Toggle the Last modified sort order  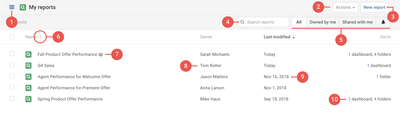click(x=293, y=37)
